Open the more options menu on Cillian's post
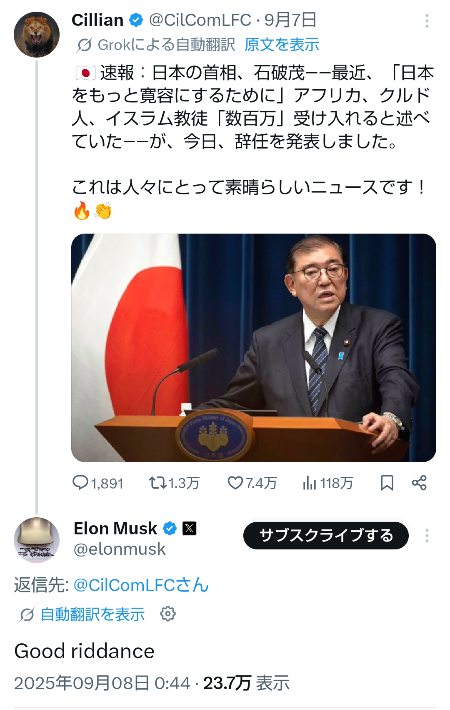This screenshot has height=710, width=450. click(x=427, y=21)
